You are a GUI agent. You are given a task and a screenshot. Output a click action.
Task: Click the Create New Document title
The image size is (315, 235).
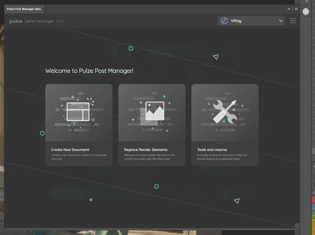point(70,150)
